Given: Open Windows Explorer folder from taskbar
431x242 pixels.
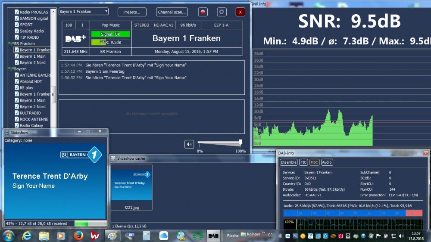Looking at the screenshot, I should coord(44,236).
